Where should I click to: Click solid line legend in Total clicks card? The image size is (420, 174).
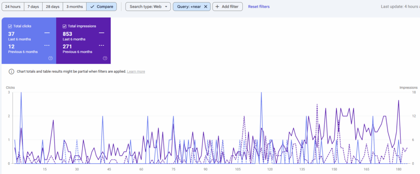click(x=47, y=32)
